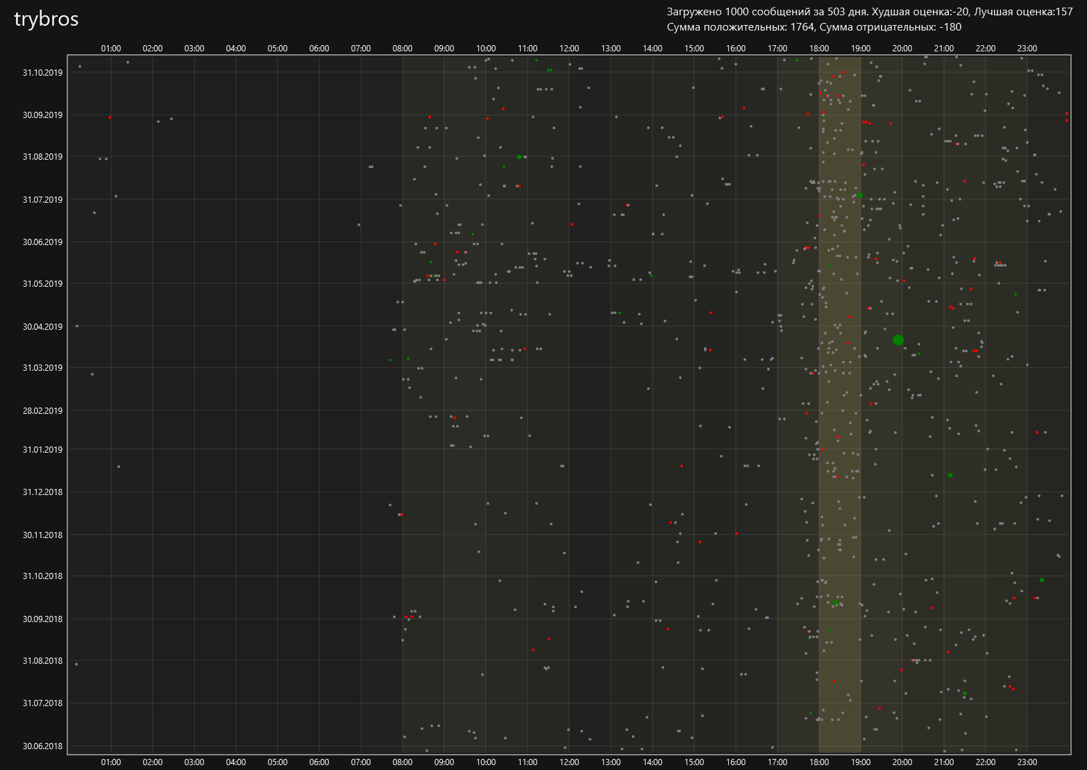This screenshot has height=770, width=1087.
Task: Click the green dot at 19:00 near 31.07.2019
Action: (x=859, y=195)
